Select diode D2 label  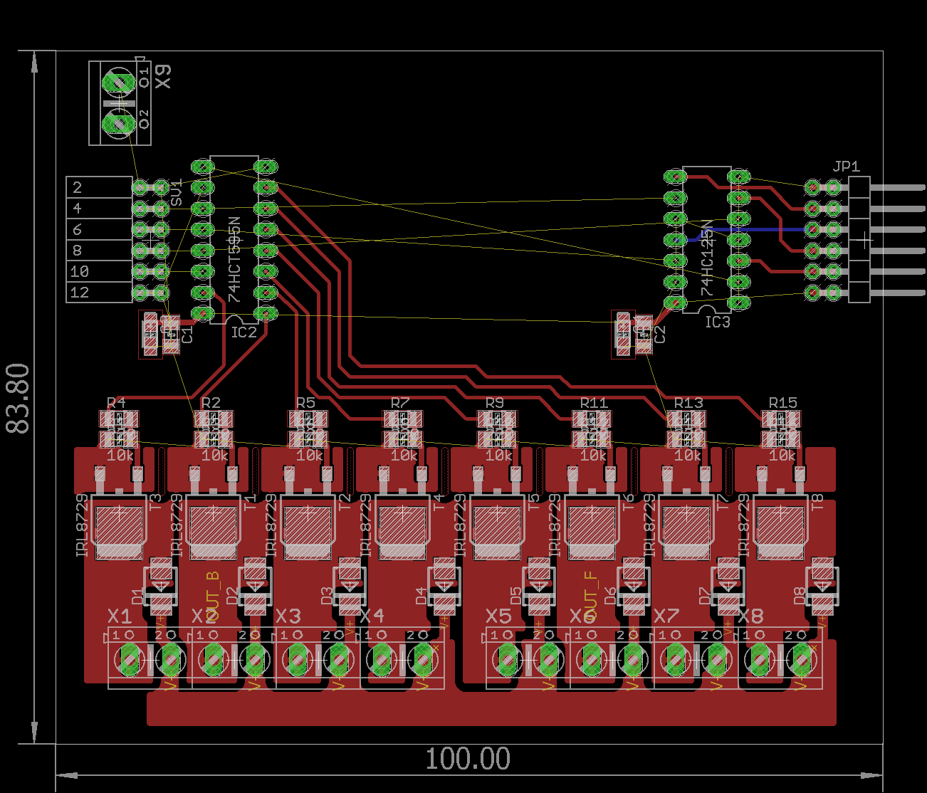[x=232, y=596]
